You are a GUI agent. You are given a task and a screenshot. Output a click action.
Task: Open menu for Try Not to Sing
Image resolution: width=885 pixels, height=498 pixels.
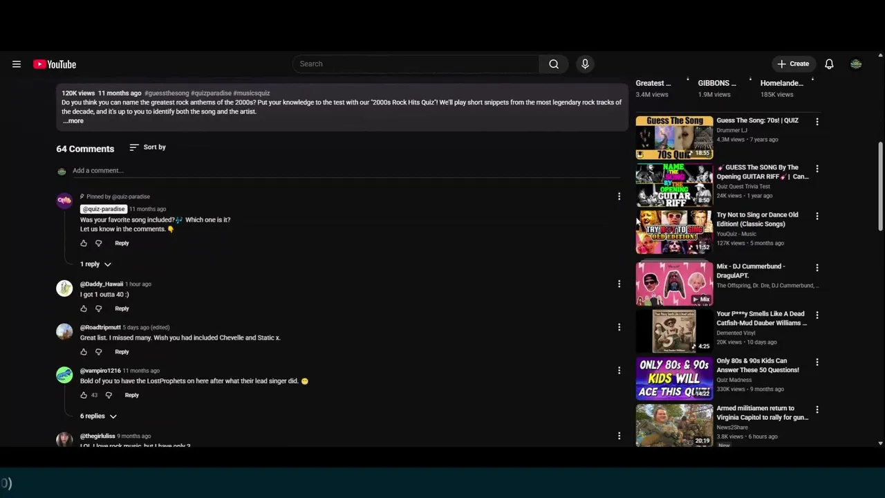point(817,216)
